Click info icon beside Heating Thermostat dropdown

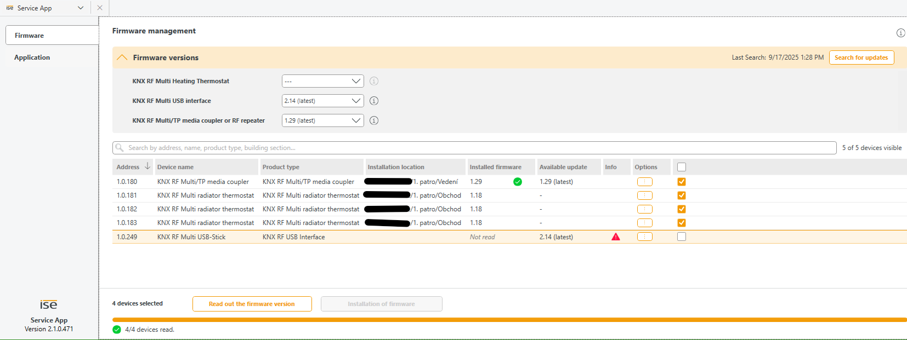374,81
